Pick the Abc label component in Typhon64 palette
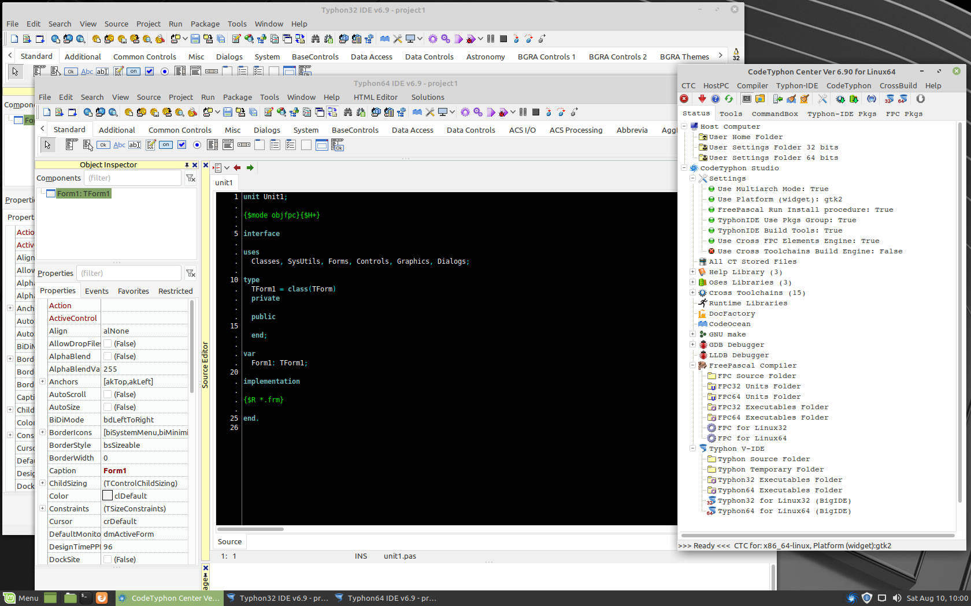This screenshot has height=606, width=971. (x=119, y=145)
